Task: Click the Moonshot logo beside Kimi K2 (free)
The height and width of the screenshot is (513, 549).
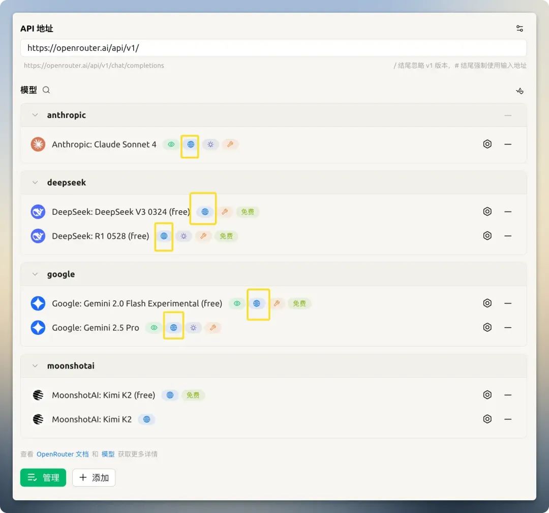Action: tap(38, 395)
